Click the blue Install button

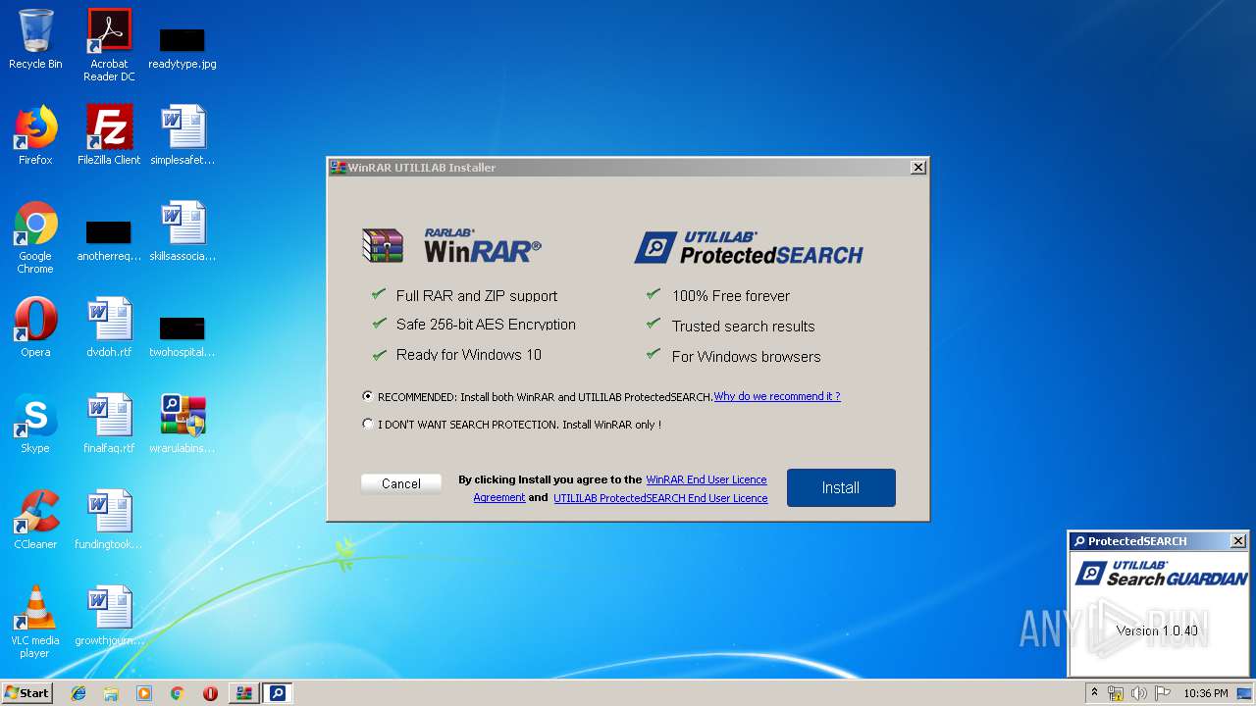pos(841,487)
